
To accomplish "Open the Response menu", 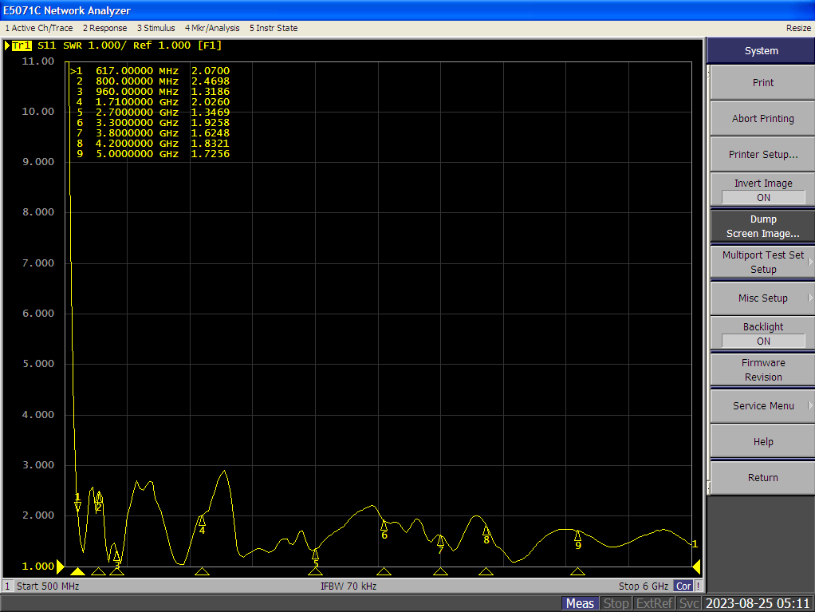I will (x=105, y=28).
